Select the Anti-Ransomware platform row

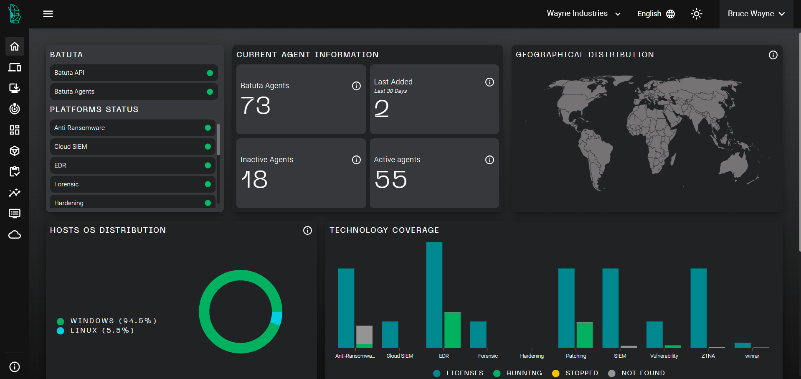point(132,128)
